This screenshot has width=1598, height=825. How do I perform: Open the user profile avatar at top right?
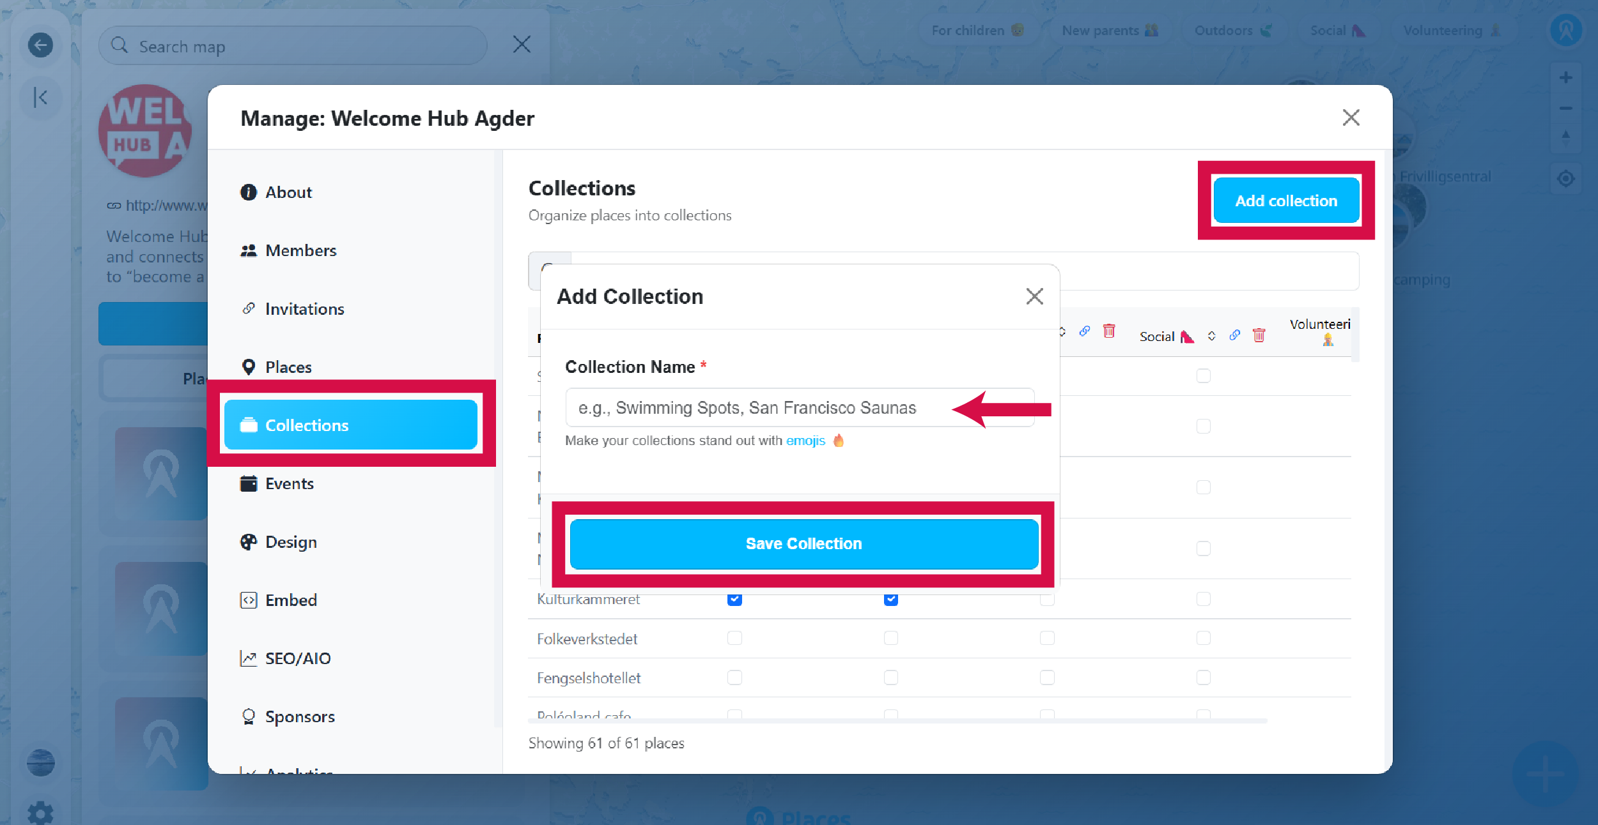coord(1566,30)
